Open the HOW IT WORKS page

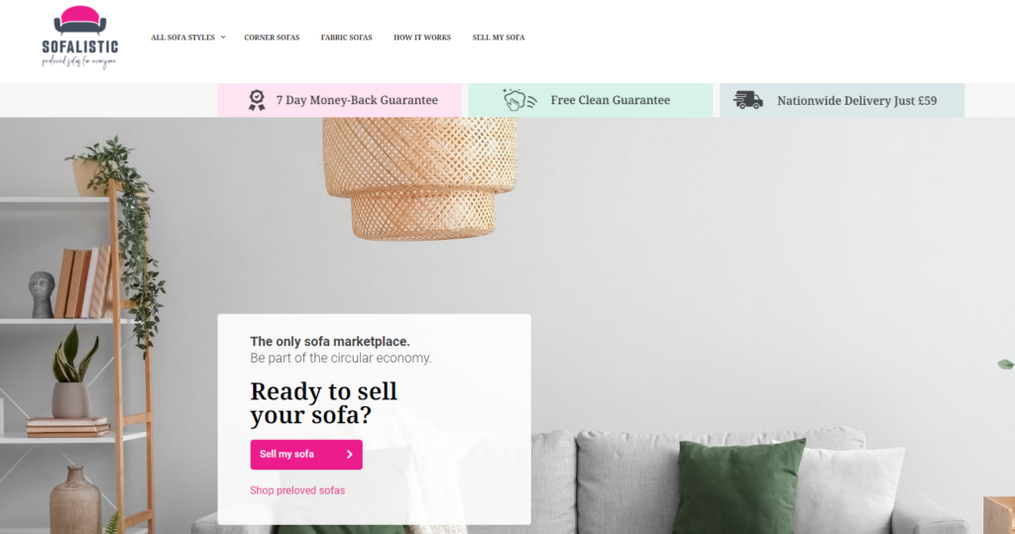click(x=422, y=38)
